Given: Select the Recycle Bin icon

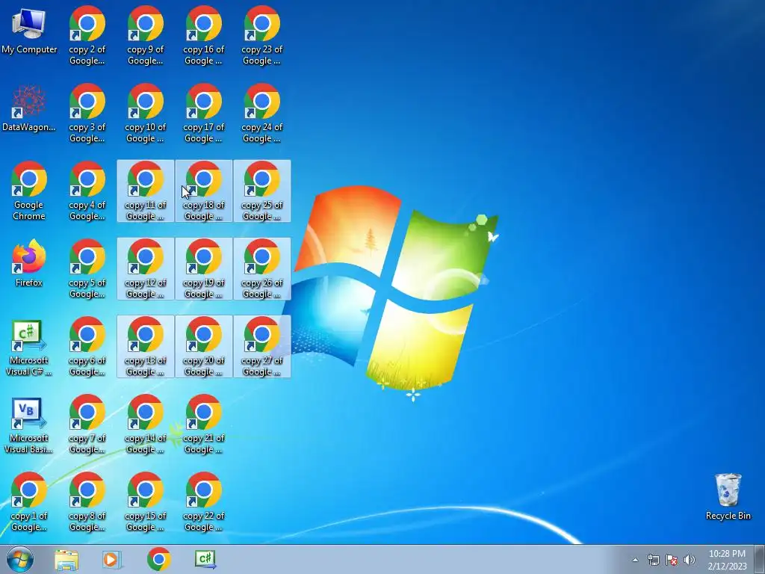Looking at the screenshot, I should pyautogui.click(x=728, y=496).
